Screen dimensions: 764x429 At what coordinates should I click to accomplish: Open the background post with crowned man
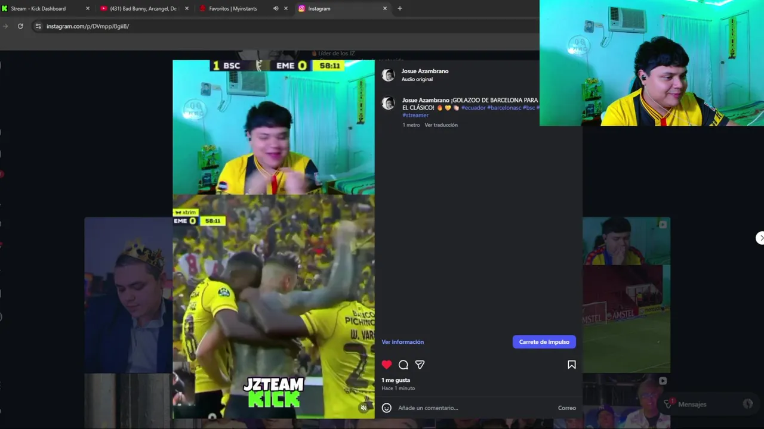coord(128,295)
